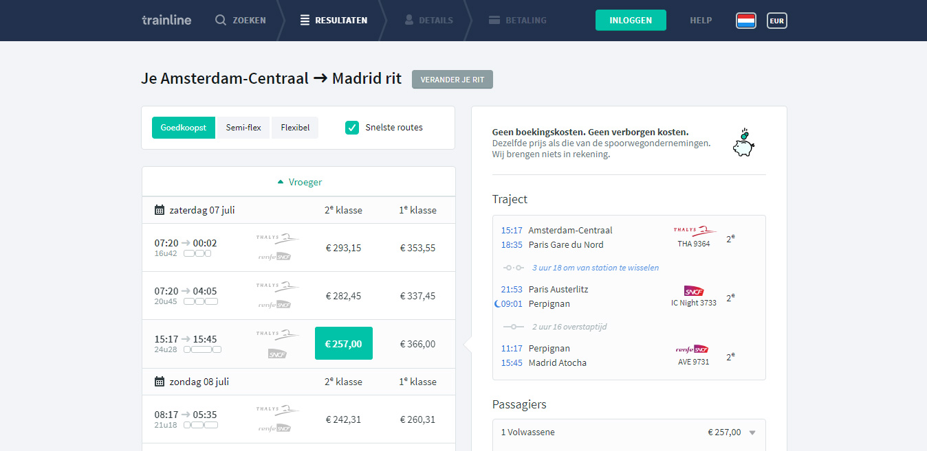
Task: Show earlier trains via Vroeger
Action: [298, 182]
